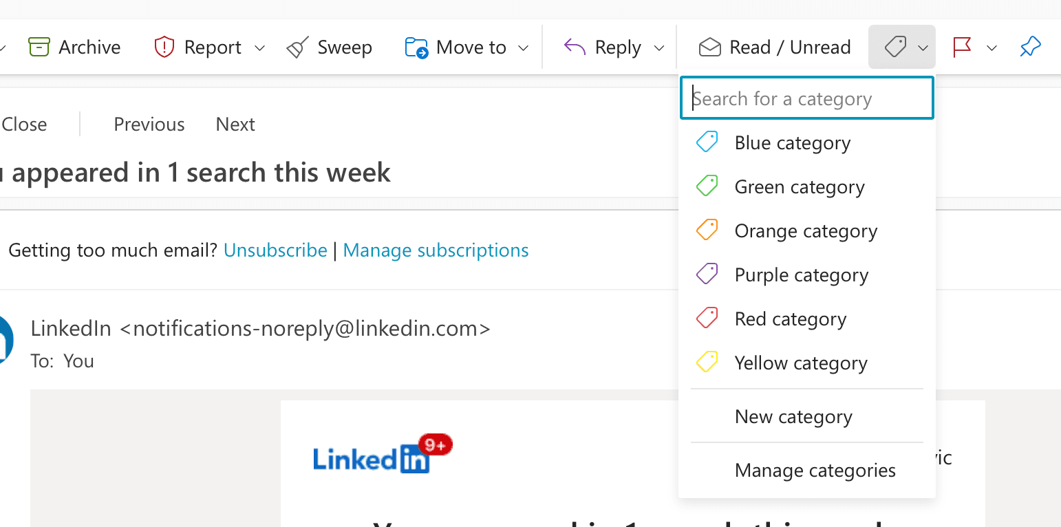Image resolution: width=1061 pixels, height=527 pixels.
Task: Toggle Read / Unread status
Action: click(x=773, y=47)
